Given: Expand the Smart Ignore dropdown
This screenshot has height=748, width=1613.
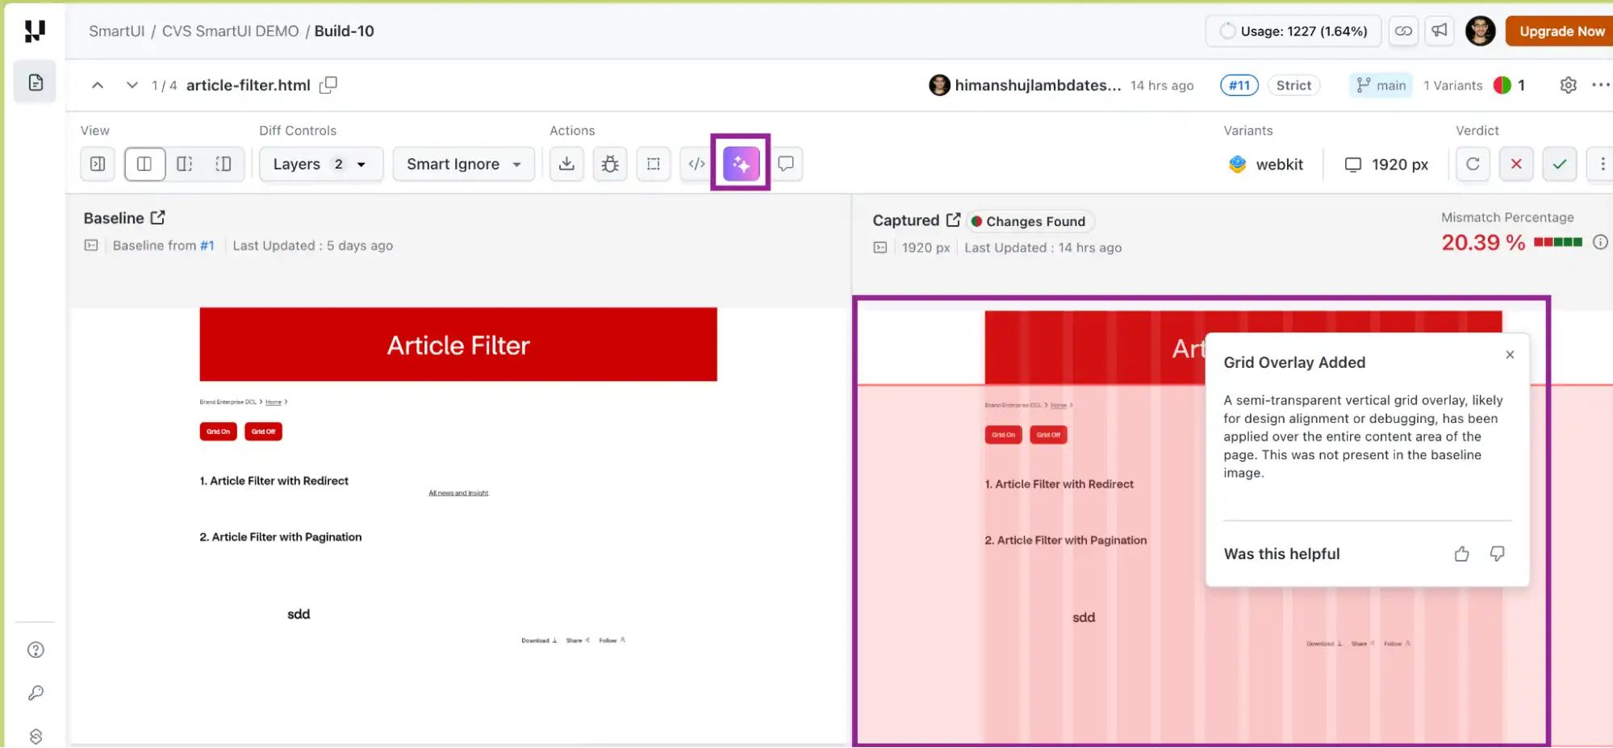Looking at the screenshot, I should tap(463, 164).
